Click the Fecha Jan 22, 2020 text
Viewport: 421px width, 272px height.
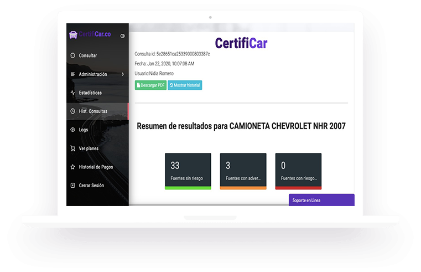coord(164,64)
